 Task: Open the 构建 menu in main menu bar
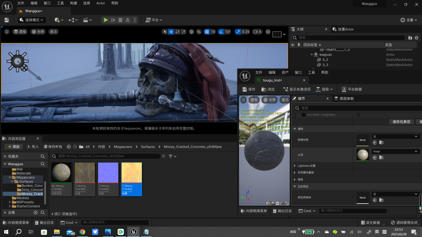coord(73,3)
